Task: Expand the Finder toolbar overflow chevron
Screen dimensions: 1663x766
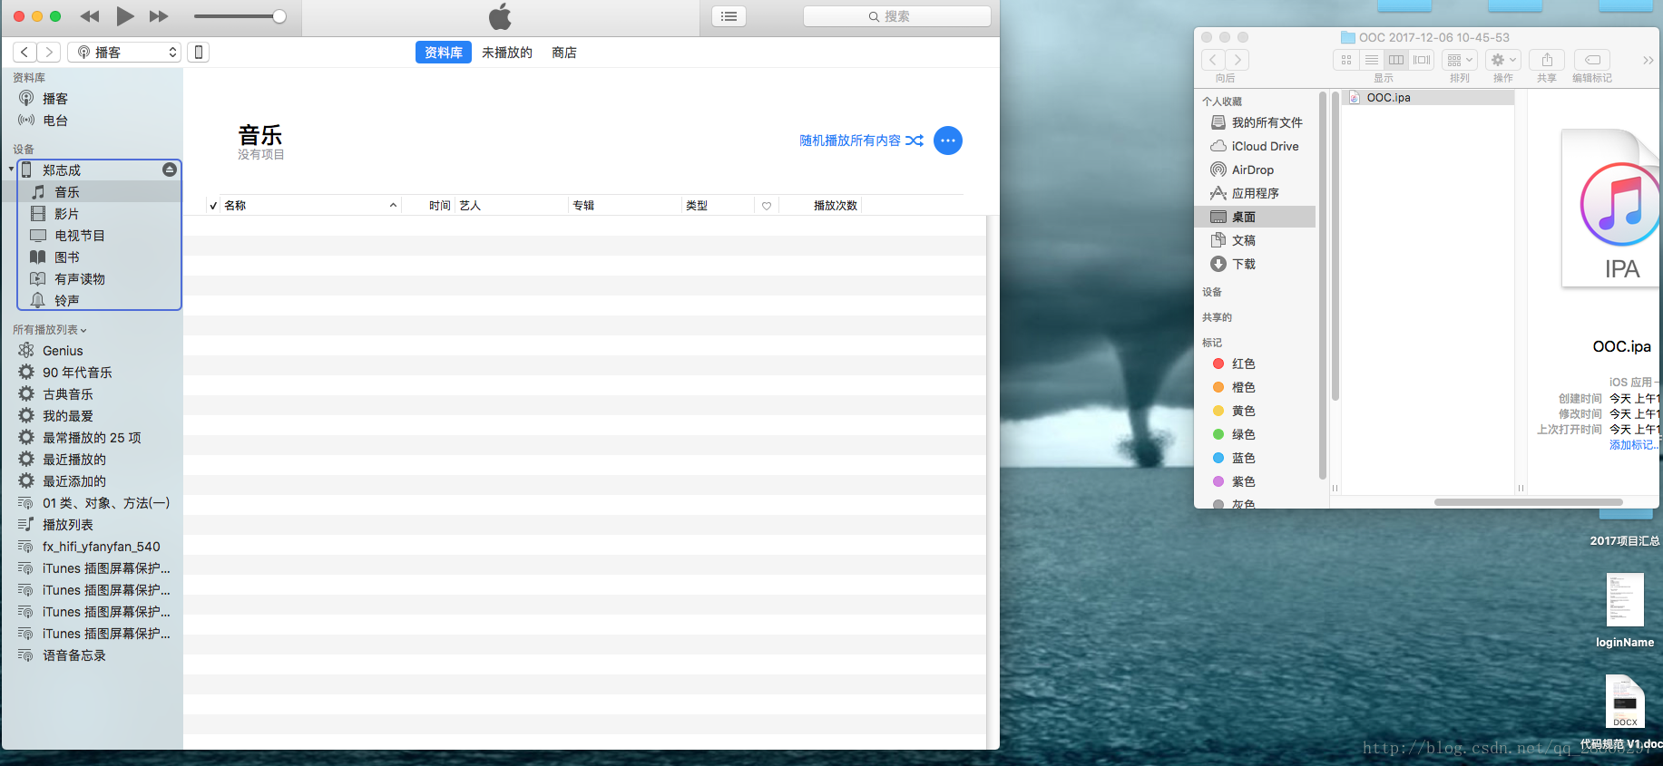Action: (1648, 60)
